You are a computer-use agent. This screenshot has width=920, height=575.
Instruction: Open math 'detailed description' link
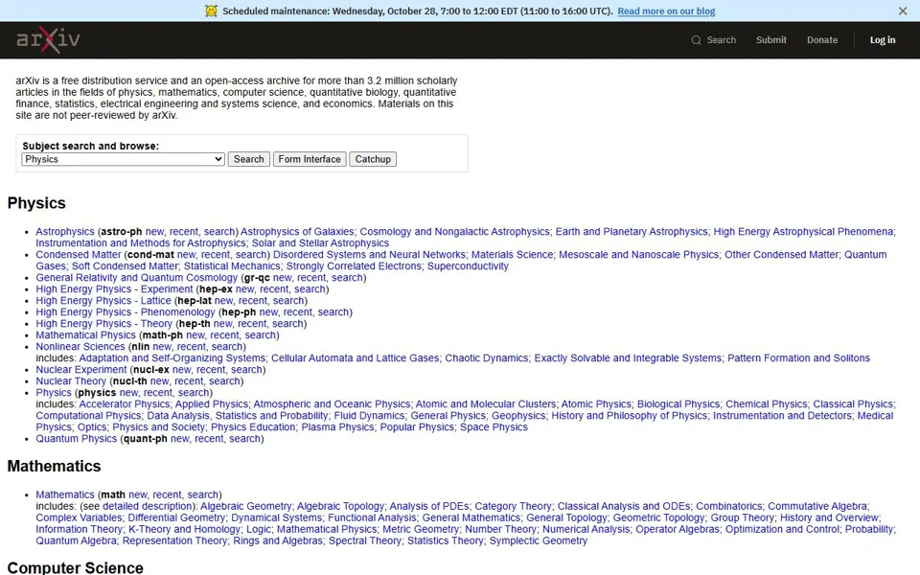tap(148, 506)
